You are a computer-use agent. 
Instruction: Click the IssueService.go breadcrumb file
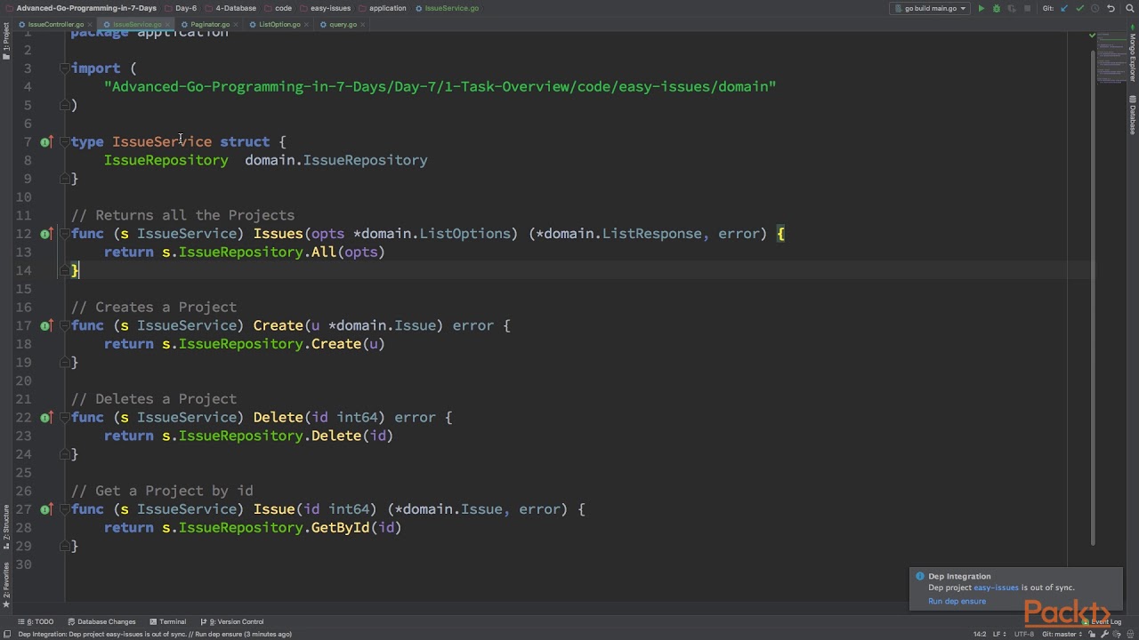(x=448, y=8)
